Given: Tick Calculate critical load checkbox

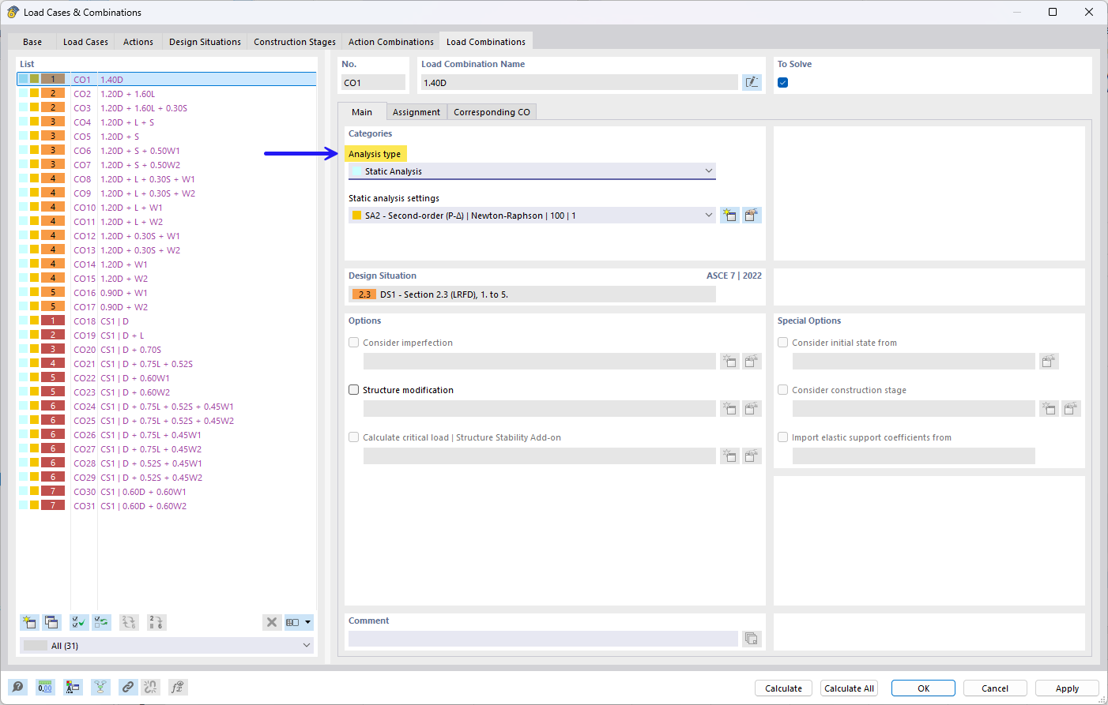Looking at the screenshot, I should click(354, 437).
